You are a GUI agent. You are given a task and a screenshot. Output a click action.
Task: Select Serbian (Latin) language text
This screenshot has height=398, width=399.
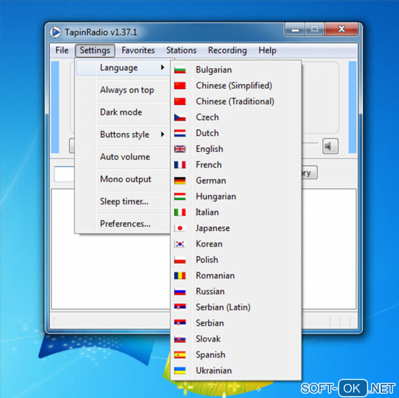click(223, 307)
